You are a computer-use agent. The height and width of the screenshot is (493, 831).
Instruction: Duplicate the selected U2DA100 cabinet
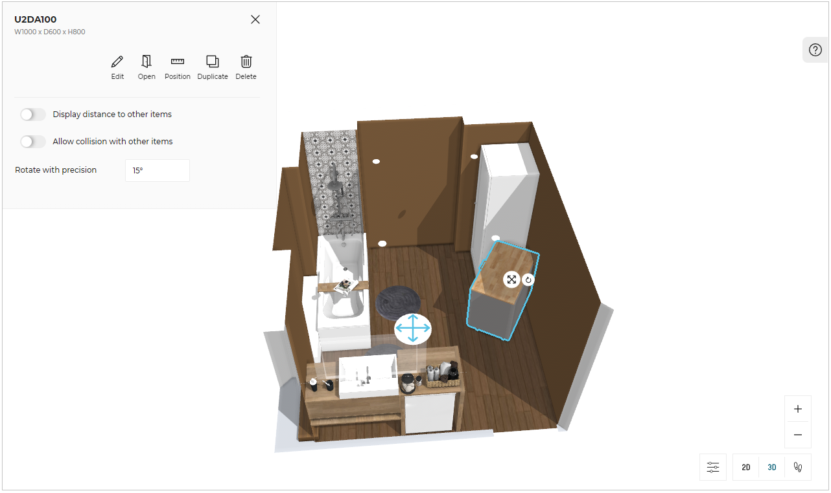pos(213,67)
